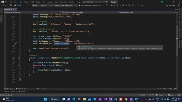182x102 pixels.
Task: Open the Build menu
Action: click(32, 2)
